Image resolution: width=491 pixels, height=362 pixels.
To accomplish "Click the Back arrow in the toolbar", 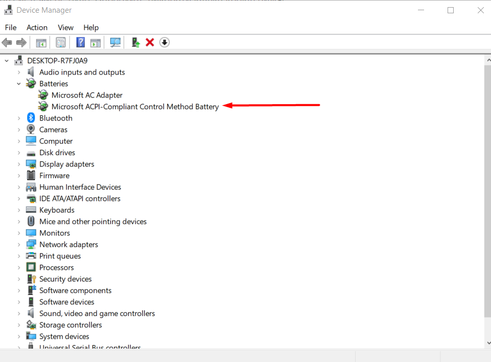I will point(7,42).
